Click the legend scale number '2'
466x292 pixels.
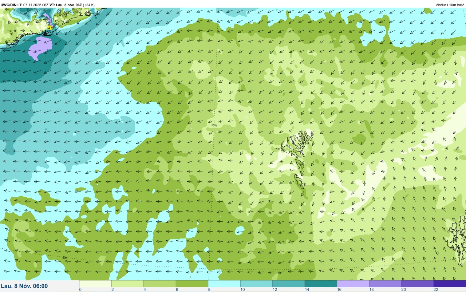112,289
